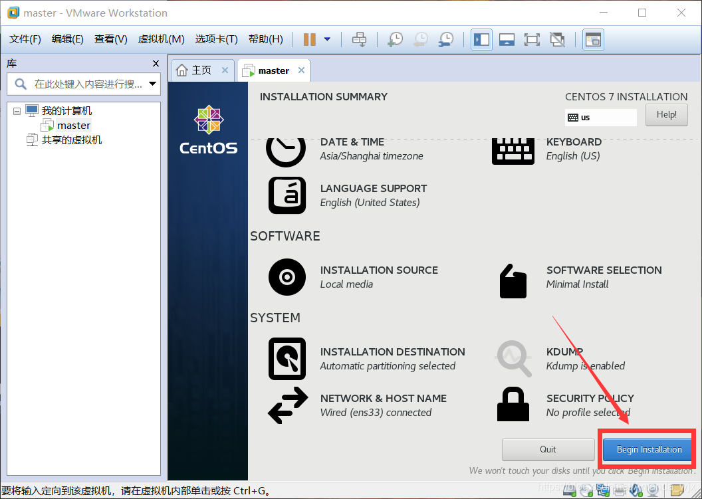Viewport: 702px width, 499px height.
Task: Click 'Minimal Install' text
Action: click(x=577, y=284)
